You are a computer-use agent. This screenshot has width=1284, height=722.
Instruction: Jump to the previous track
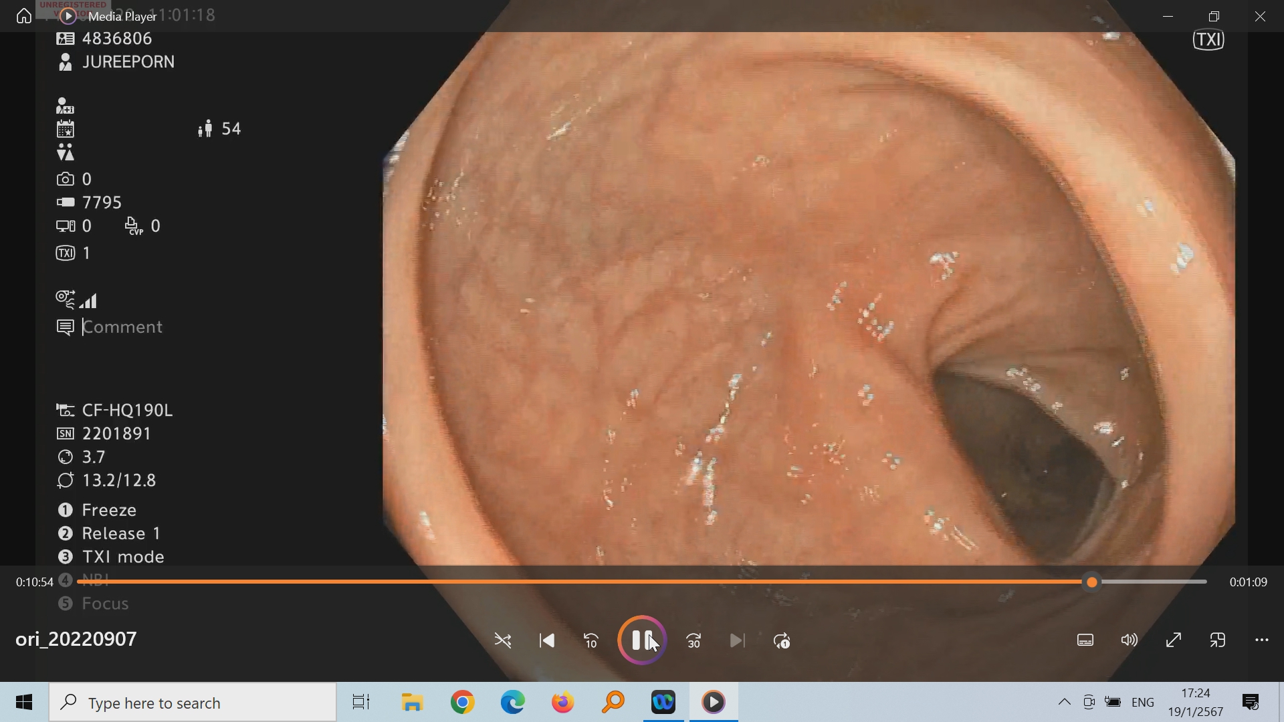547,641
